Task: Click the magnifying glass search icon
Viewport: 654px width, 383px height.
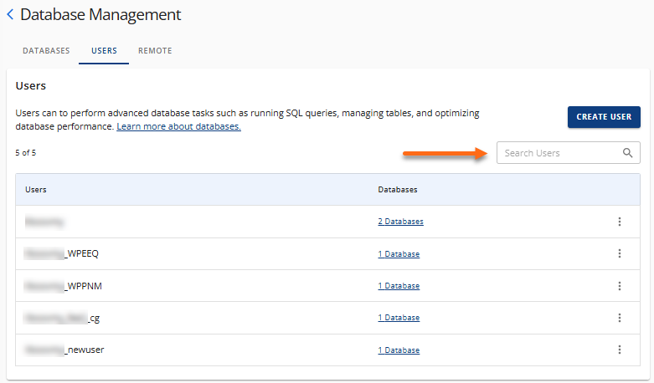Action: [627, 153]
